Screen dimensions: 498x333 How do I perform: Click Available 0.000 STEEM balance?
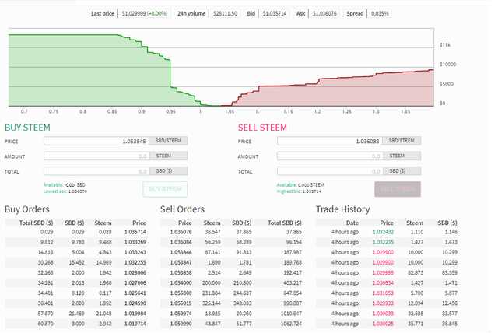300,184
